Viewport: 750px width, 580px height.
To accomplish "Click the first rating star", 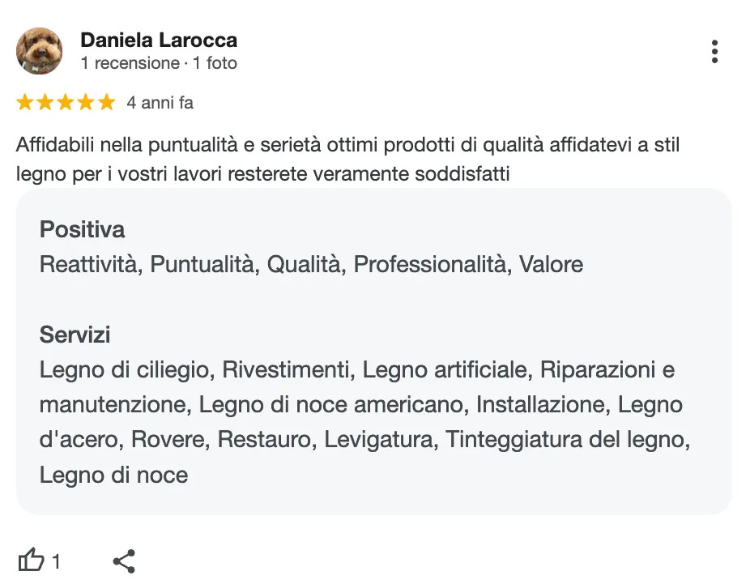I will (25, 103).
